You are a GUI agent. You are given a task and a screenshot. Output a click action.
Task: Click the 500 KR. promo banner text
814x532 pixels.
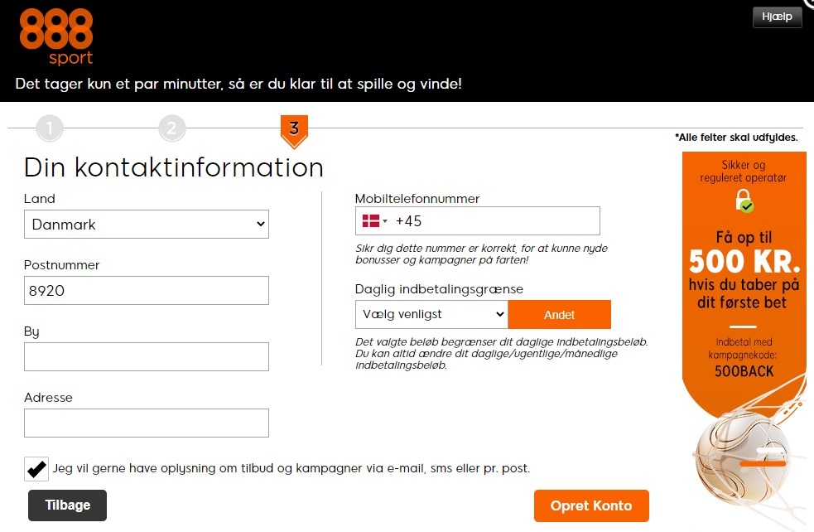744,262
